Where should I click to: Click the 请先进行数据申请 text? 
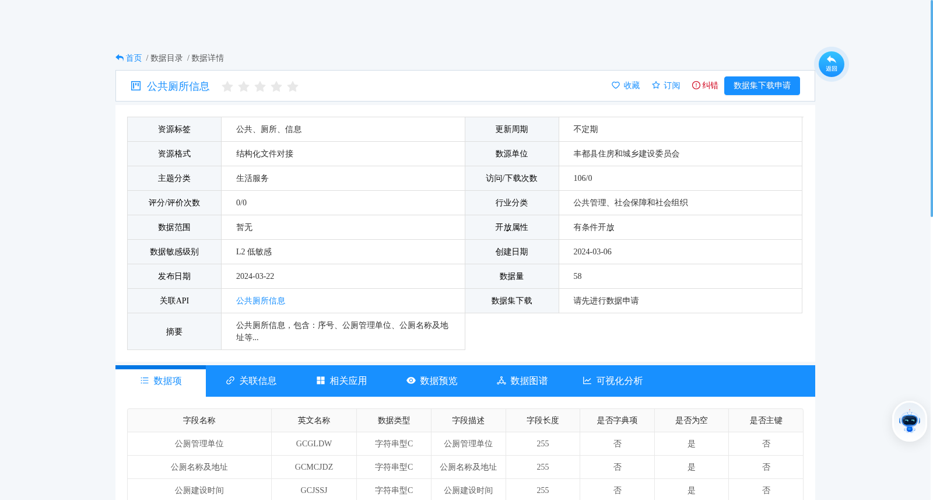606,301
